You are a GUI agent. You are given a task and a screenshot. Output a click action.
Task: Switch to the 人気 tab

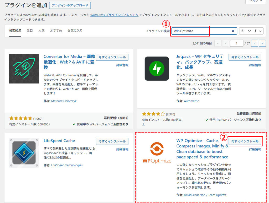tap(41, 30)
